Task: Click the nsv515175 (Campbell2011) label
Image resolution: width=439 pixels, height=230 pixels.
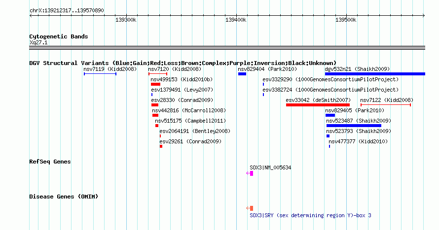Action: 190,121
